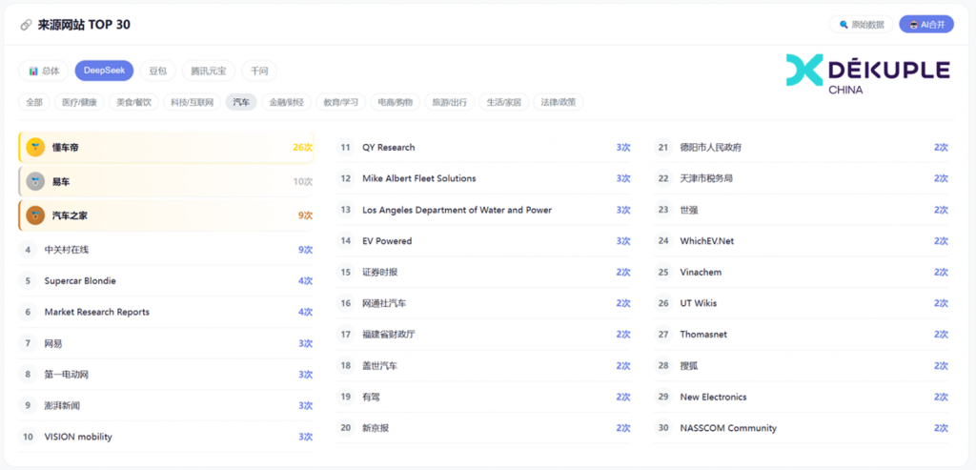Click the 26次 count for 懂车帝

[302, 148]
